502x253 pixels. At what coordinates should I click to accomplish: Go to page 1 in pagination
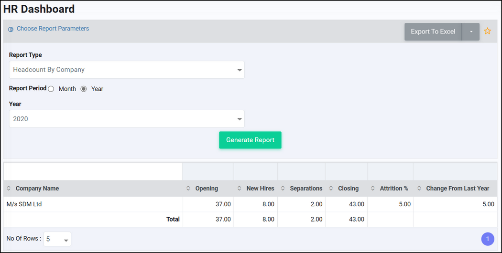click(488, 239)
